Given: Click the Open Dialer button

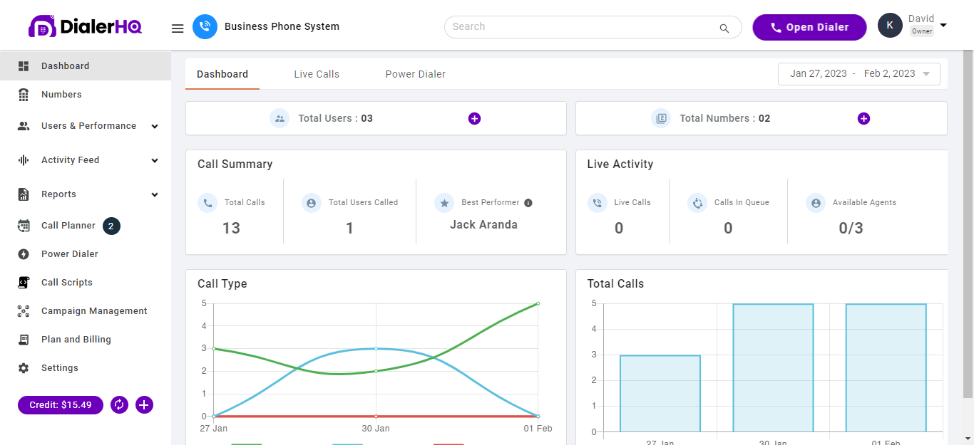Looking at the screenshot, I should tap(809, 27).
